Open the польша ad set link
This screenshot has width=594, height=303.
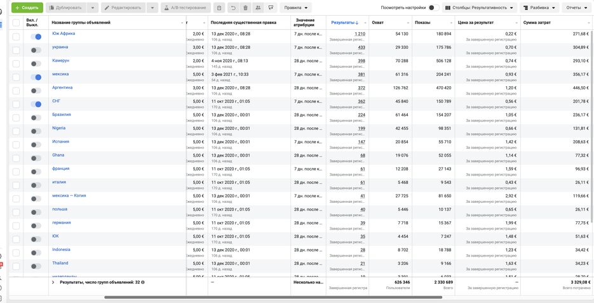coord(60,209)
